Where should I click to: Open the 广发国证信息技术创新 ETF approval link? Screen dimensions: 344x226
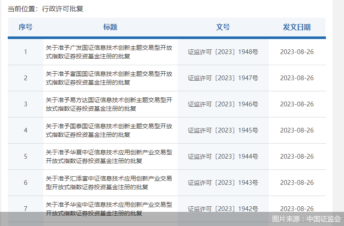pos(109,52)
